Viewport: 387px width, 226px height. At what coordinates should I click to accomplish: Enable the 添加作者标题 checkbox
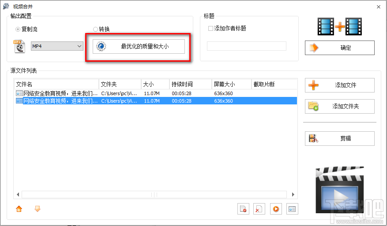click(x=210, y=28)
